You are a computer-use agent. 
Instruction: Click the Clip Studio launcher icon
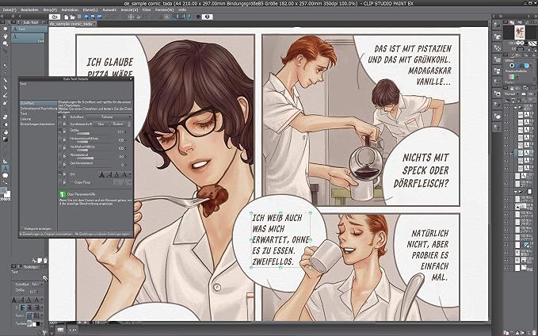pyautogui.click(x=54, y=17)
